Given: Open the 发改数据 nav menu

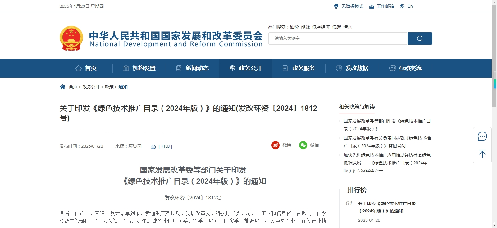Looking at the screenshot, I should (x=352, y=68).
